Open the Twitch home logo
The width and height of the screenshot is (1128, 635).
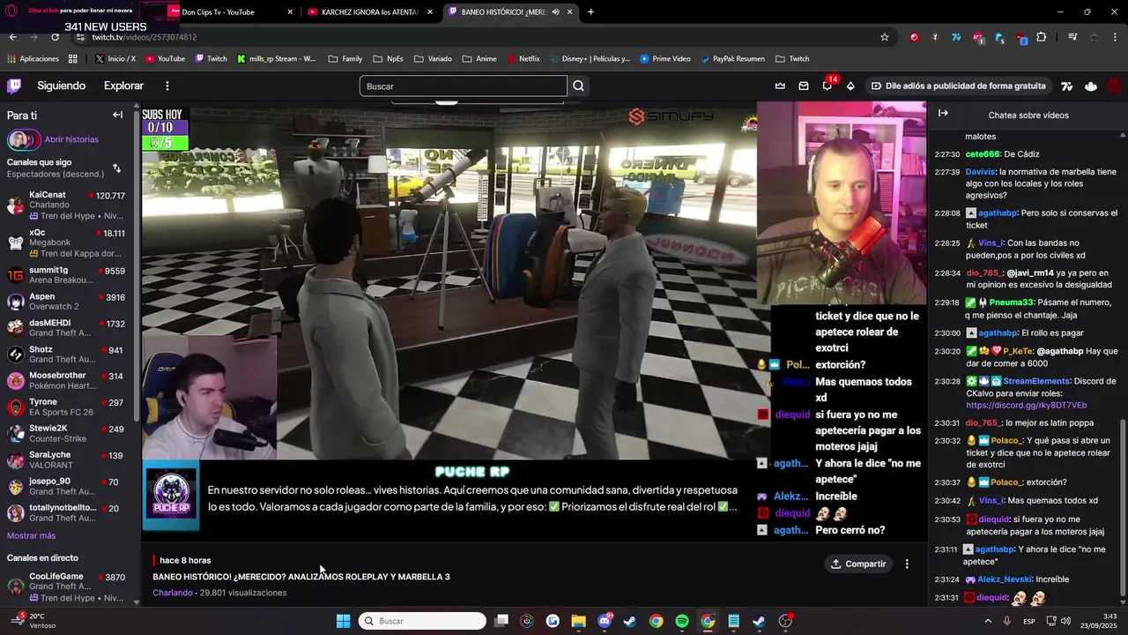(x=14, y=86)
